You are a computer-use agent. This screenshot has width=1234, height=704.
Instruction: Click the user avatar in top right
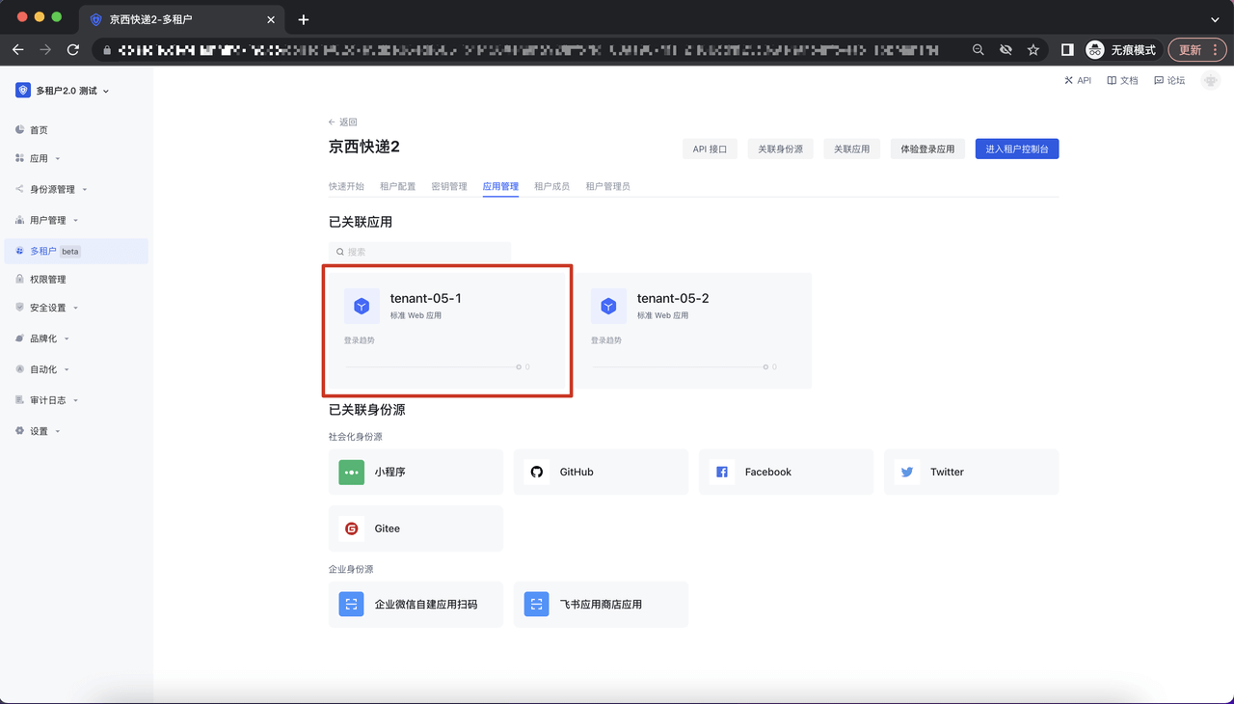(x=1211, y=81)
